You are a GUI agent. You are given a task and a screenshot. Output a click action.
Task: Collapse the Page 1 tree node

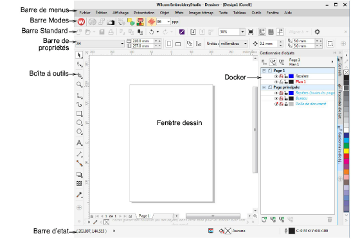[264, 71]
